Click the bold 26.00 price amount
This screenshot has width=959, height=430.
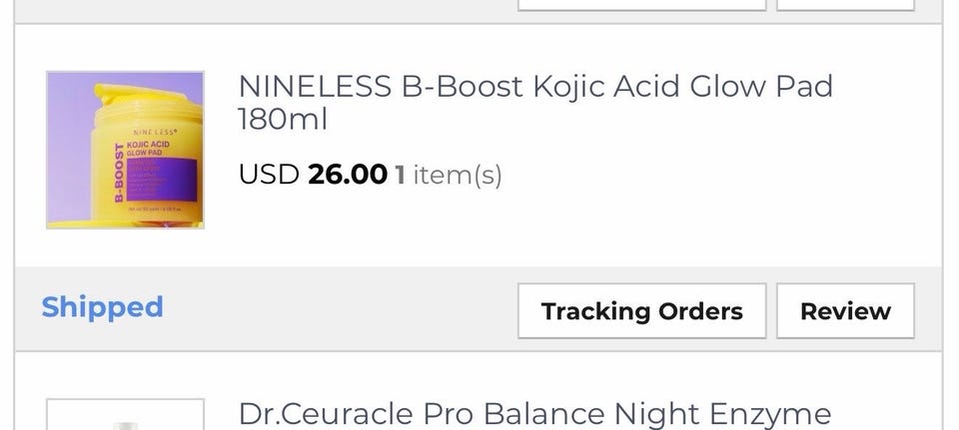point(347,175)
